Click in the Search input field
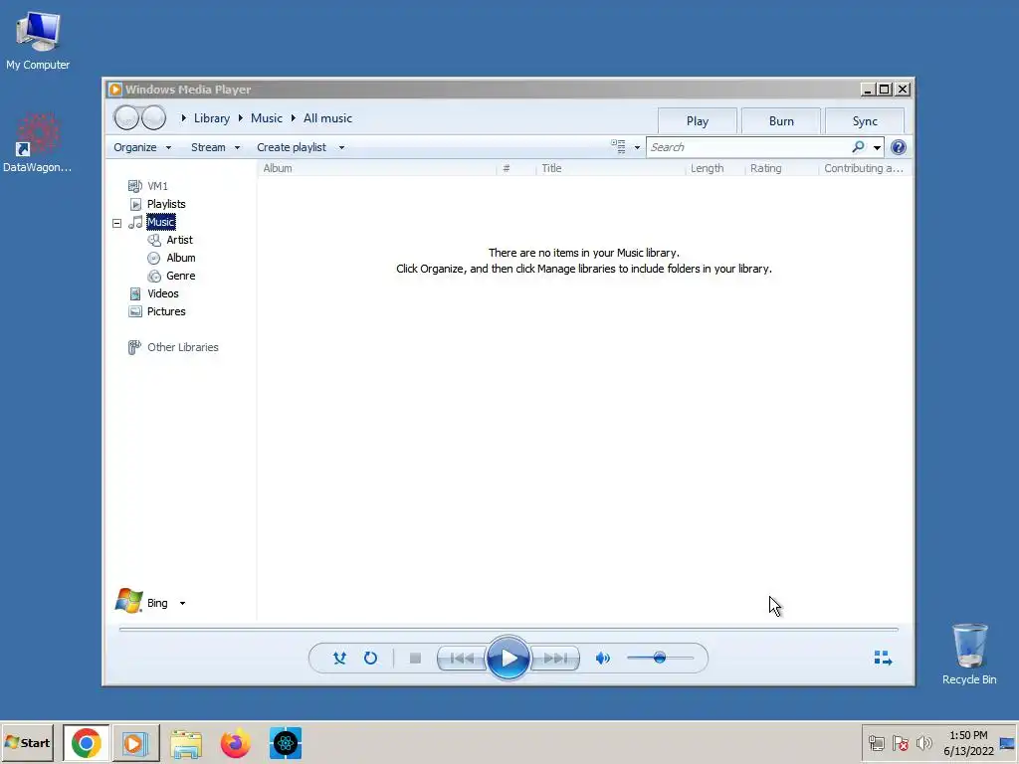Screen dimensions: 1019x764 click(x=748, y=147)
